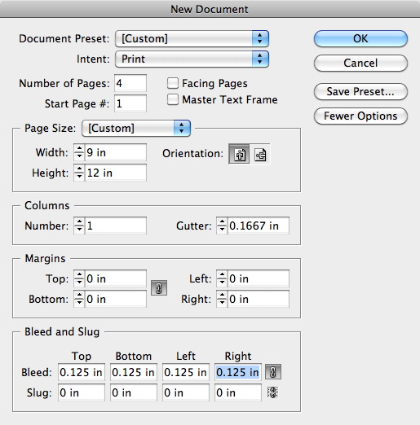The height and width of the screenshot is (425, 420).
Task: Click the Columns Number stepper
Action: [x=79, y=226]
